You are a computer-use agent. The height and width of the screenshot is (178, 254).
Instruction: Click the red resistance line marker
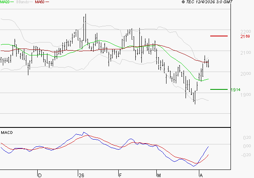coord(219,36)
